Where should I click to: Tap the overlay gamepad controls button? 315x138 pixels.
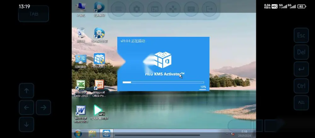point(173,9)
